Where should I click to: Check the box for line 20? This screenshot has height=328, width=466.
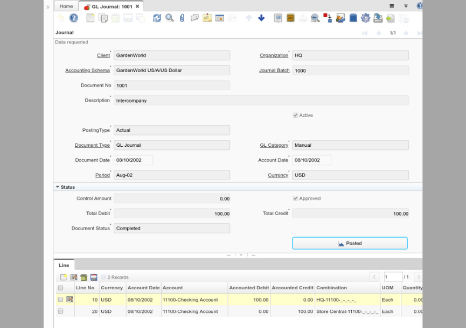61,311
